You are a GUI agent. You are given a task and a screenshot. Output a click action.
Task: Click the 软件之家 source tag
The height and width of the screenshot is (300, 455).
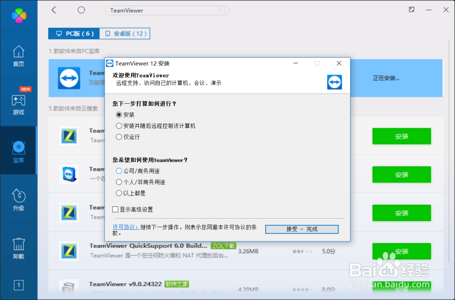click(177, 284)
